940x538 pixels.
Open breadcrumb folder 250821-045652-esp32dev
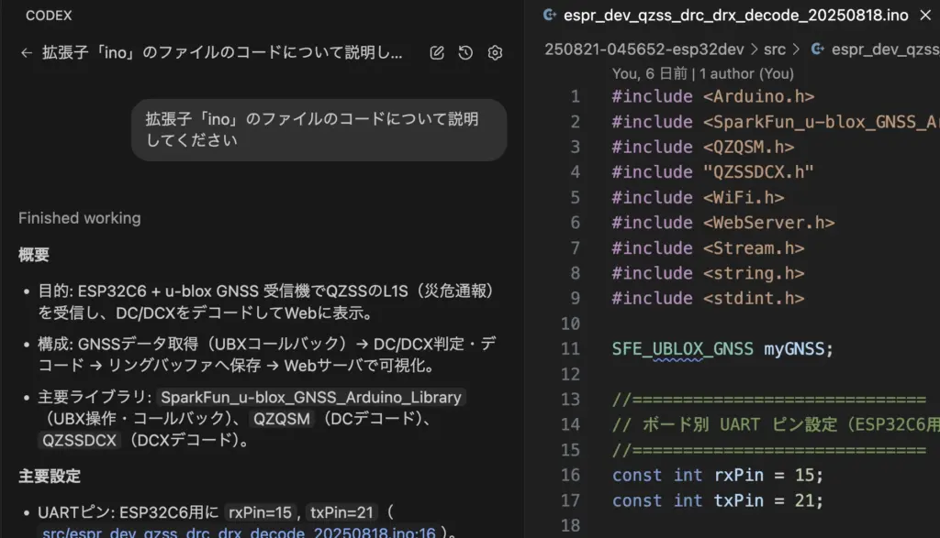click(643, 49)
